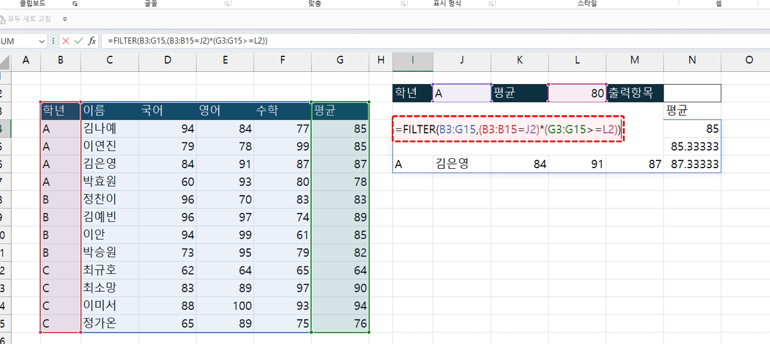The image size is (770, 344).
Task: Click 김나예's 국어 score 94
Action: 168,128
